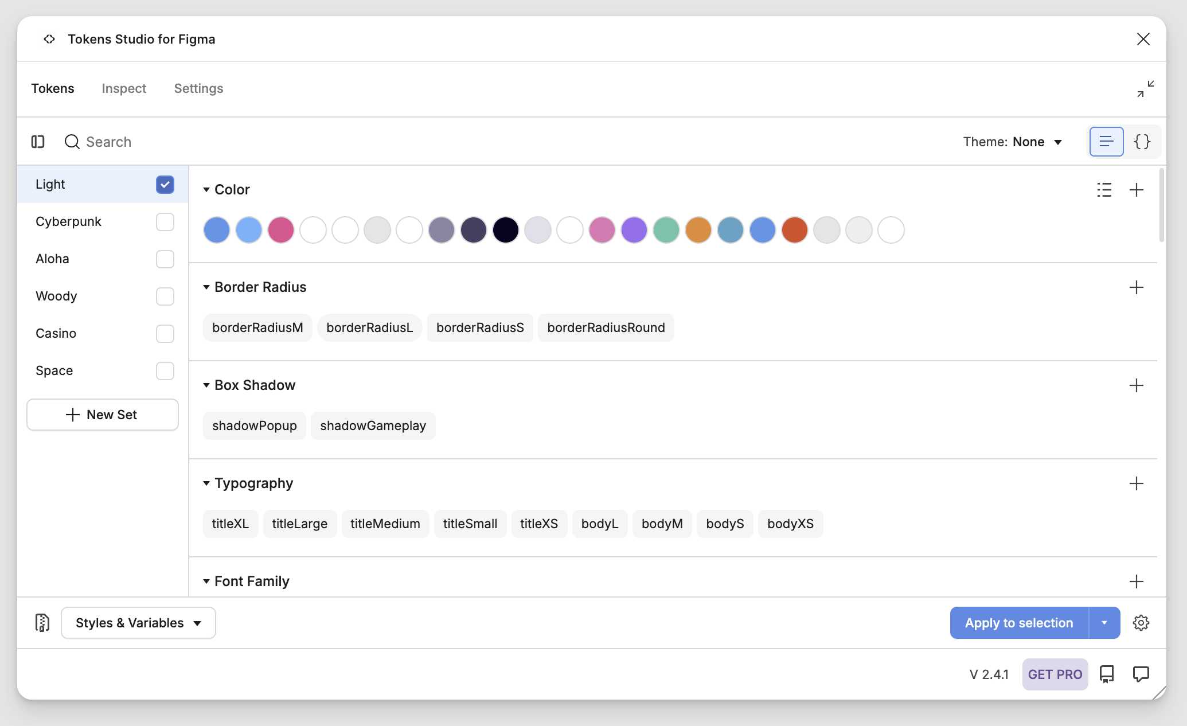Collapse the Border Radius section
Image resolution: width=1187 pixels, height=726 pixels.
[206, 287]
